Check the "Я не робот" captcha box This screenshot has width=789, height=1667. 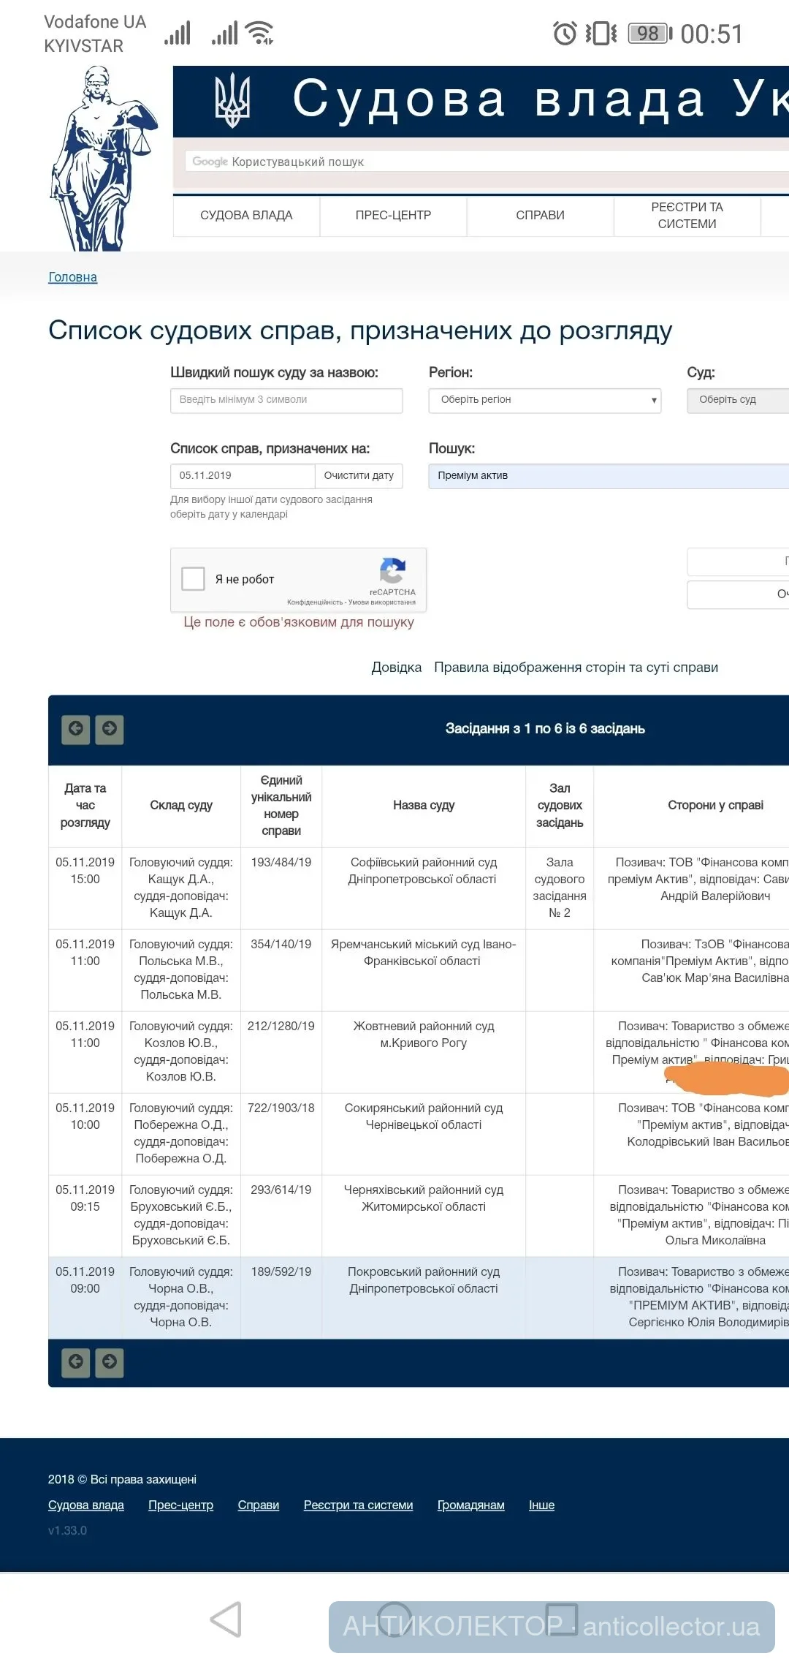(193, 578)
